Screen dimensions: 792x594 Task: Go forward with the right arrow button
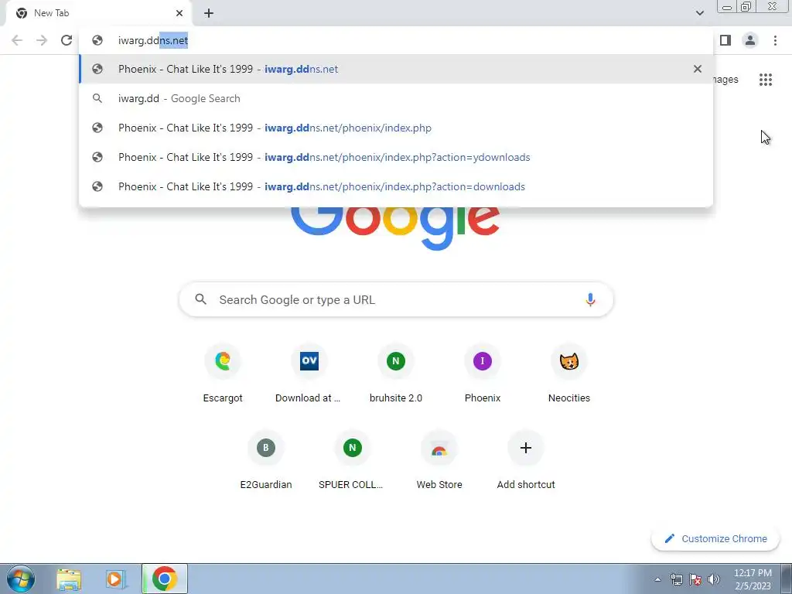click(x=42, y=40)
